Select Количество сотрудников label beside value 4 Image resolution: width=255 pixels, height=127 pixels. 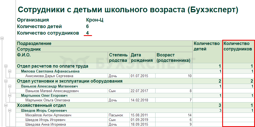click(x=48, y=33)
